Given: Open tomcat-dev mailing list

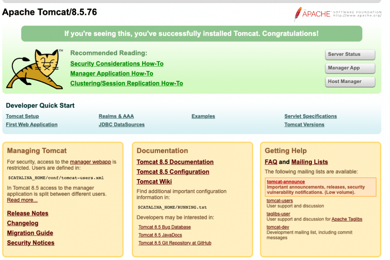Looking at the screenshot, I should (278, 227).
